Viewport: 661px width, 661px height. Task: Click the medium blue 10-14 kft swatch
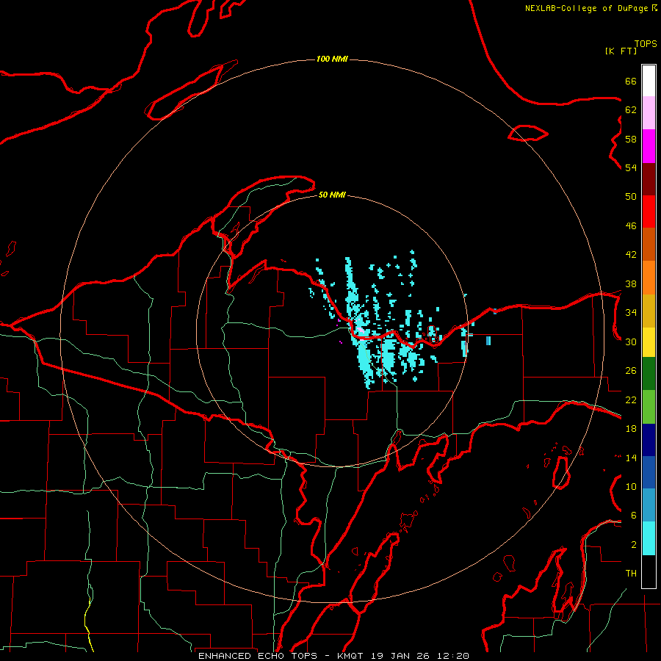649,472
